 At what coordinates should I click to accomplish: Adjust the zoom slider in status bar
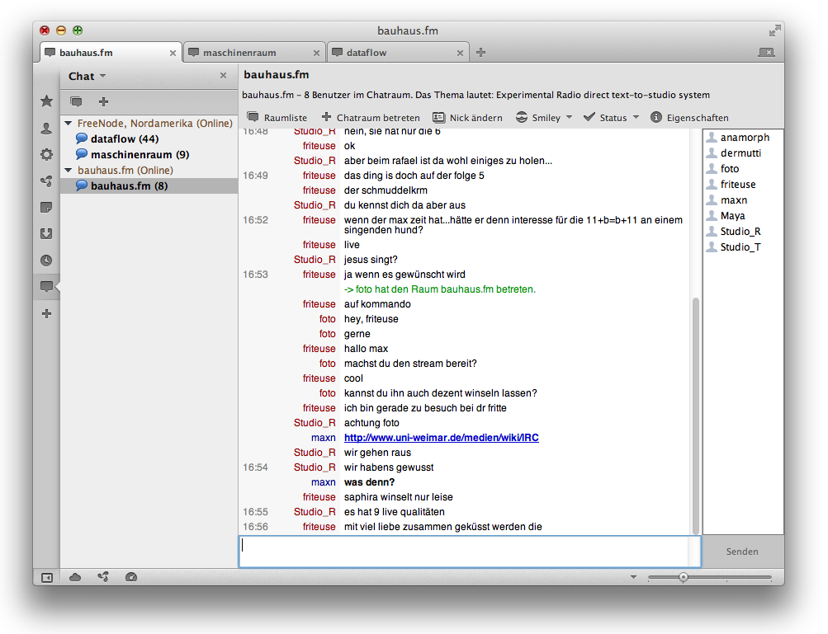point(684,577)
